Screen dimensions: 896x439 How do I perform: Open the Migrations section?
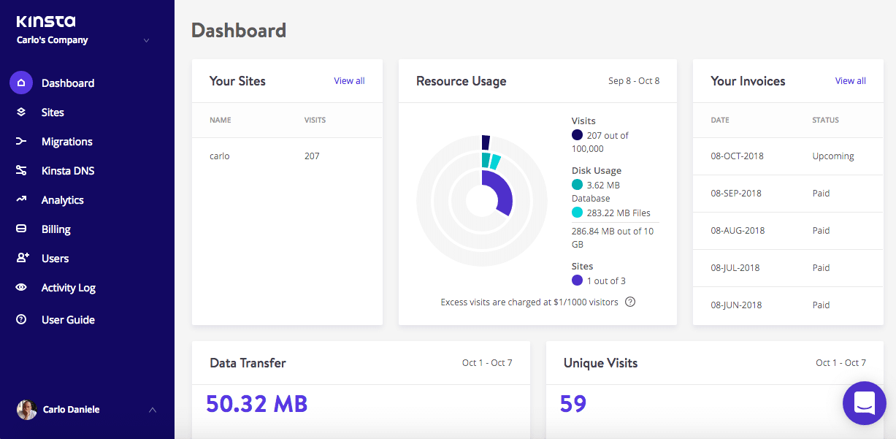(67, 141)
